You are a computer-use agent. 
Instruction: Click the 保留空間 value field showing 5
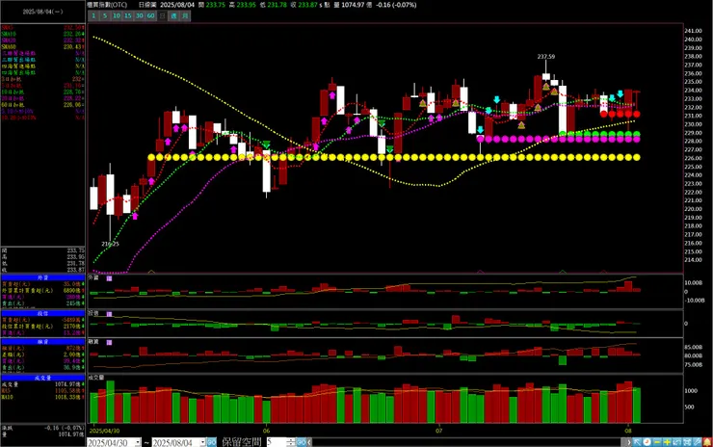(x=277, y=442)
